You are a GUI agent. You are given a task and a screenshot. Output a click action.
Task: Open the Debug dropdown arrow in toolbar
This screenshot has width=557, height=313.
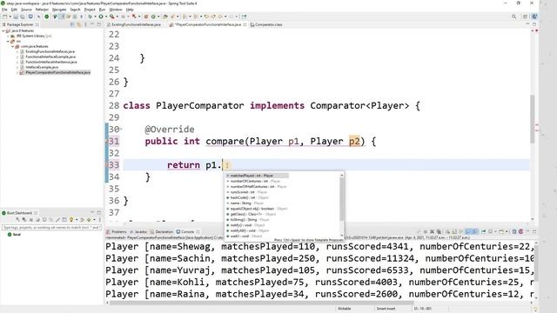click(x=95, y=17)
